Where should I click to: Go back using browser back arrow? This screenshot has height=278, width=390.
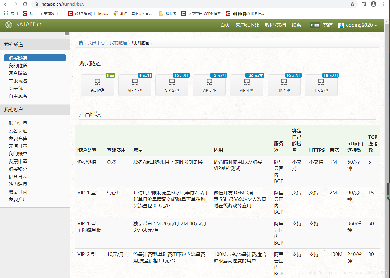point(6,4)
